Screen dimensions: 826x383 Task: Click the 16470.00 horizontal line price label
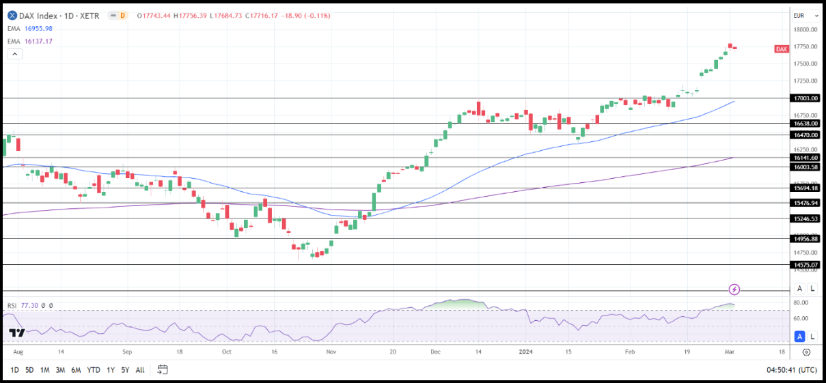pos(806,135)
